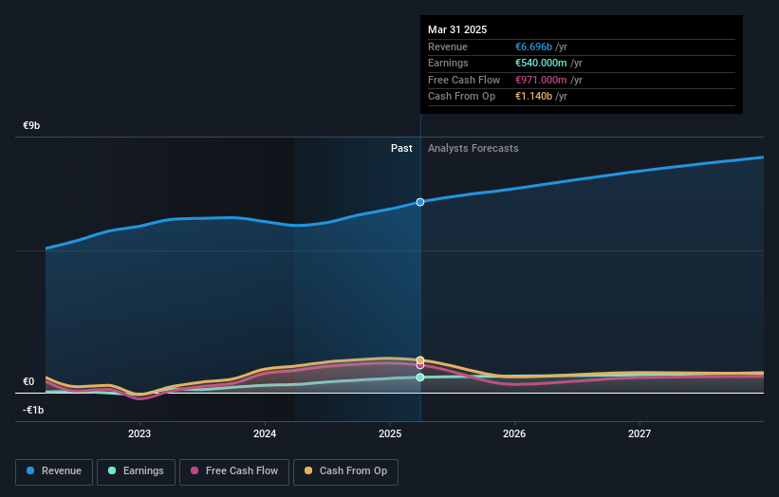
Task: Click the blue Revenue data point marker
Action: coord(420,202)
